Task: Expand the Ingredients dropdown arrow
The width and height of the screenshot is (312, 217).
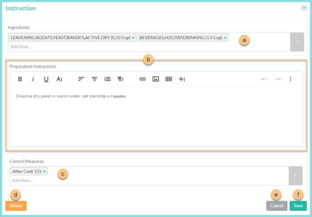Action: coord(297,42)
